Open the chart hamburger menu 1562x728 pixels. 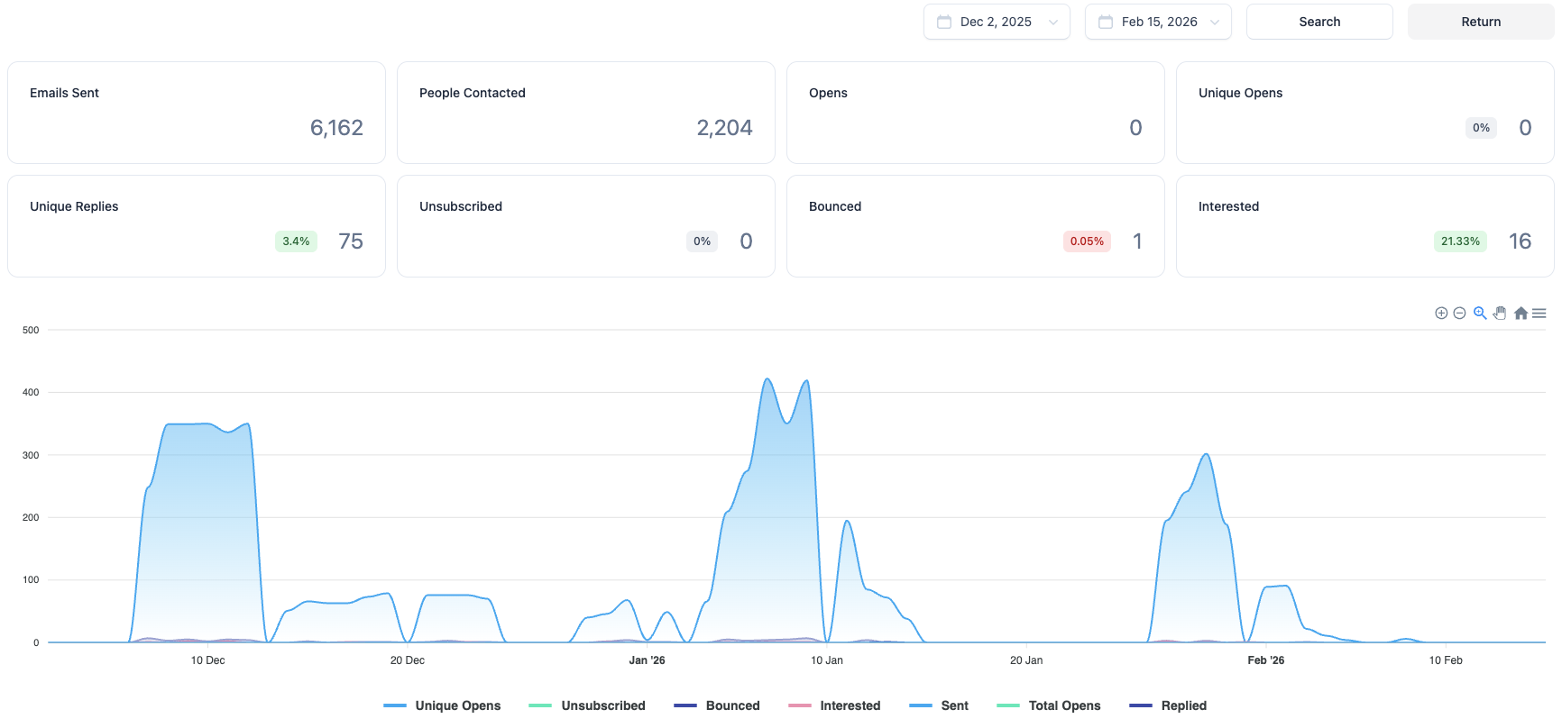[x=1539, y=314]
